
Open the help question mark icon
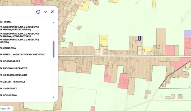(38, 12)
